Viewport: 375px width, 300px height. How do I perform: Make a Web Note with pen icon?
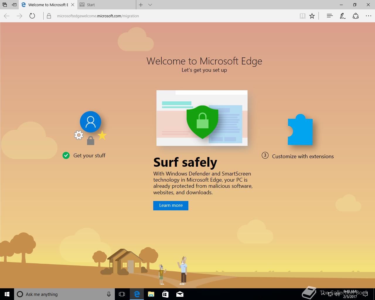coord(342,16)
